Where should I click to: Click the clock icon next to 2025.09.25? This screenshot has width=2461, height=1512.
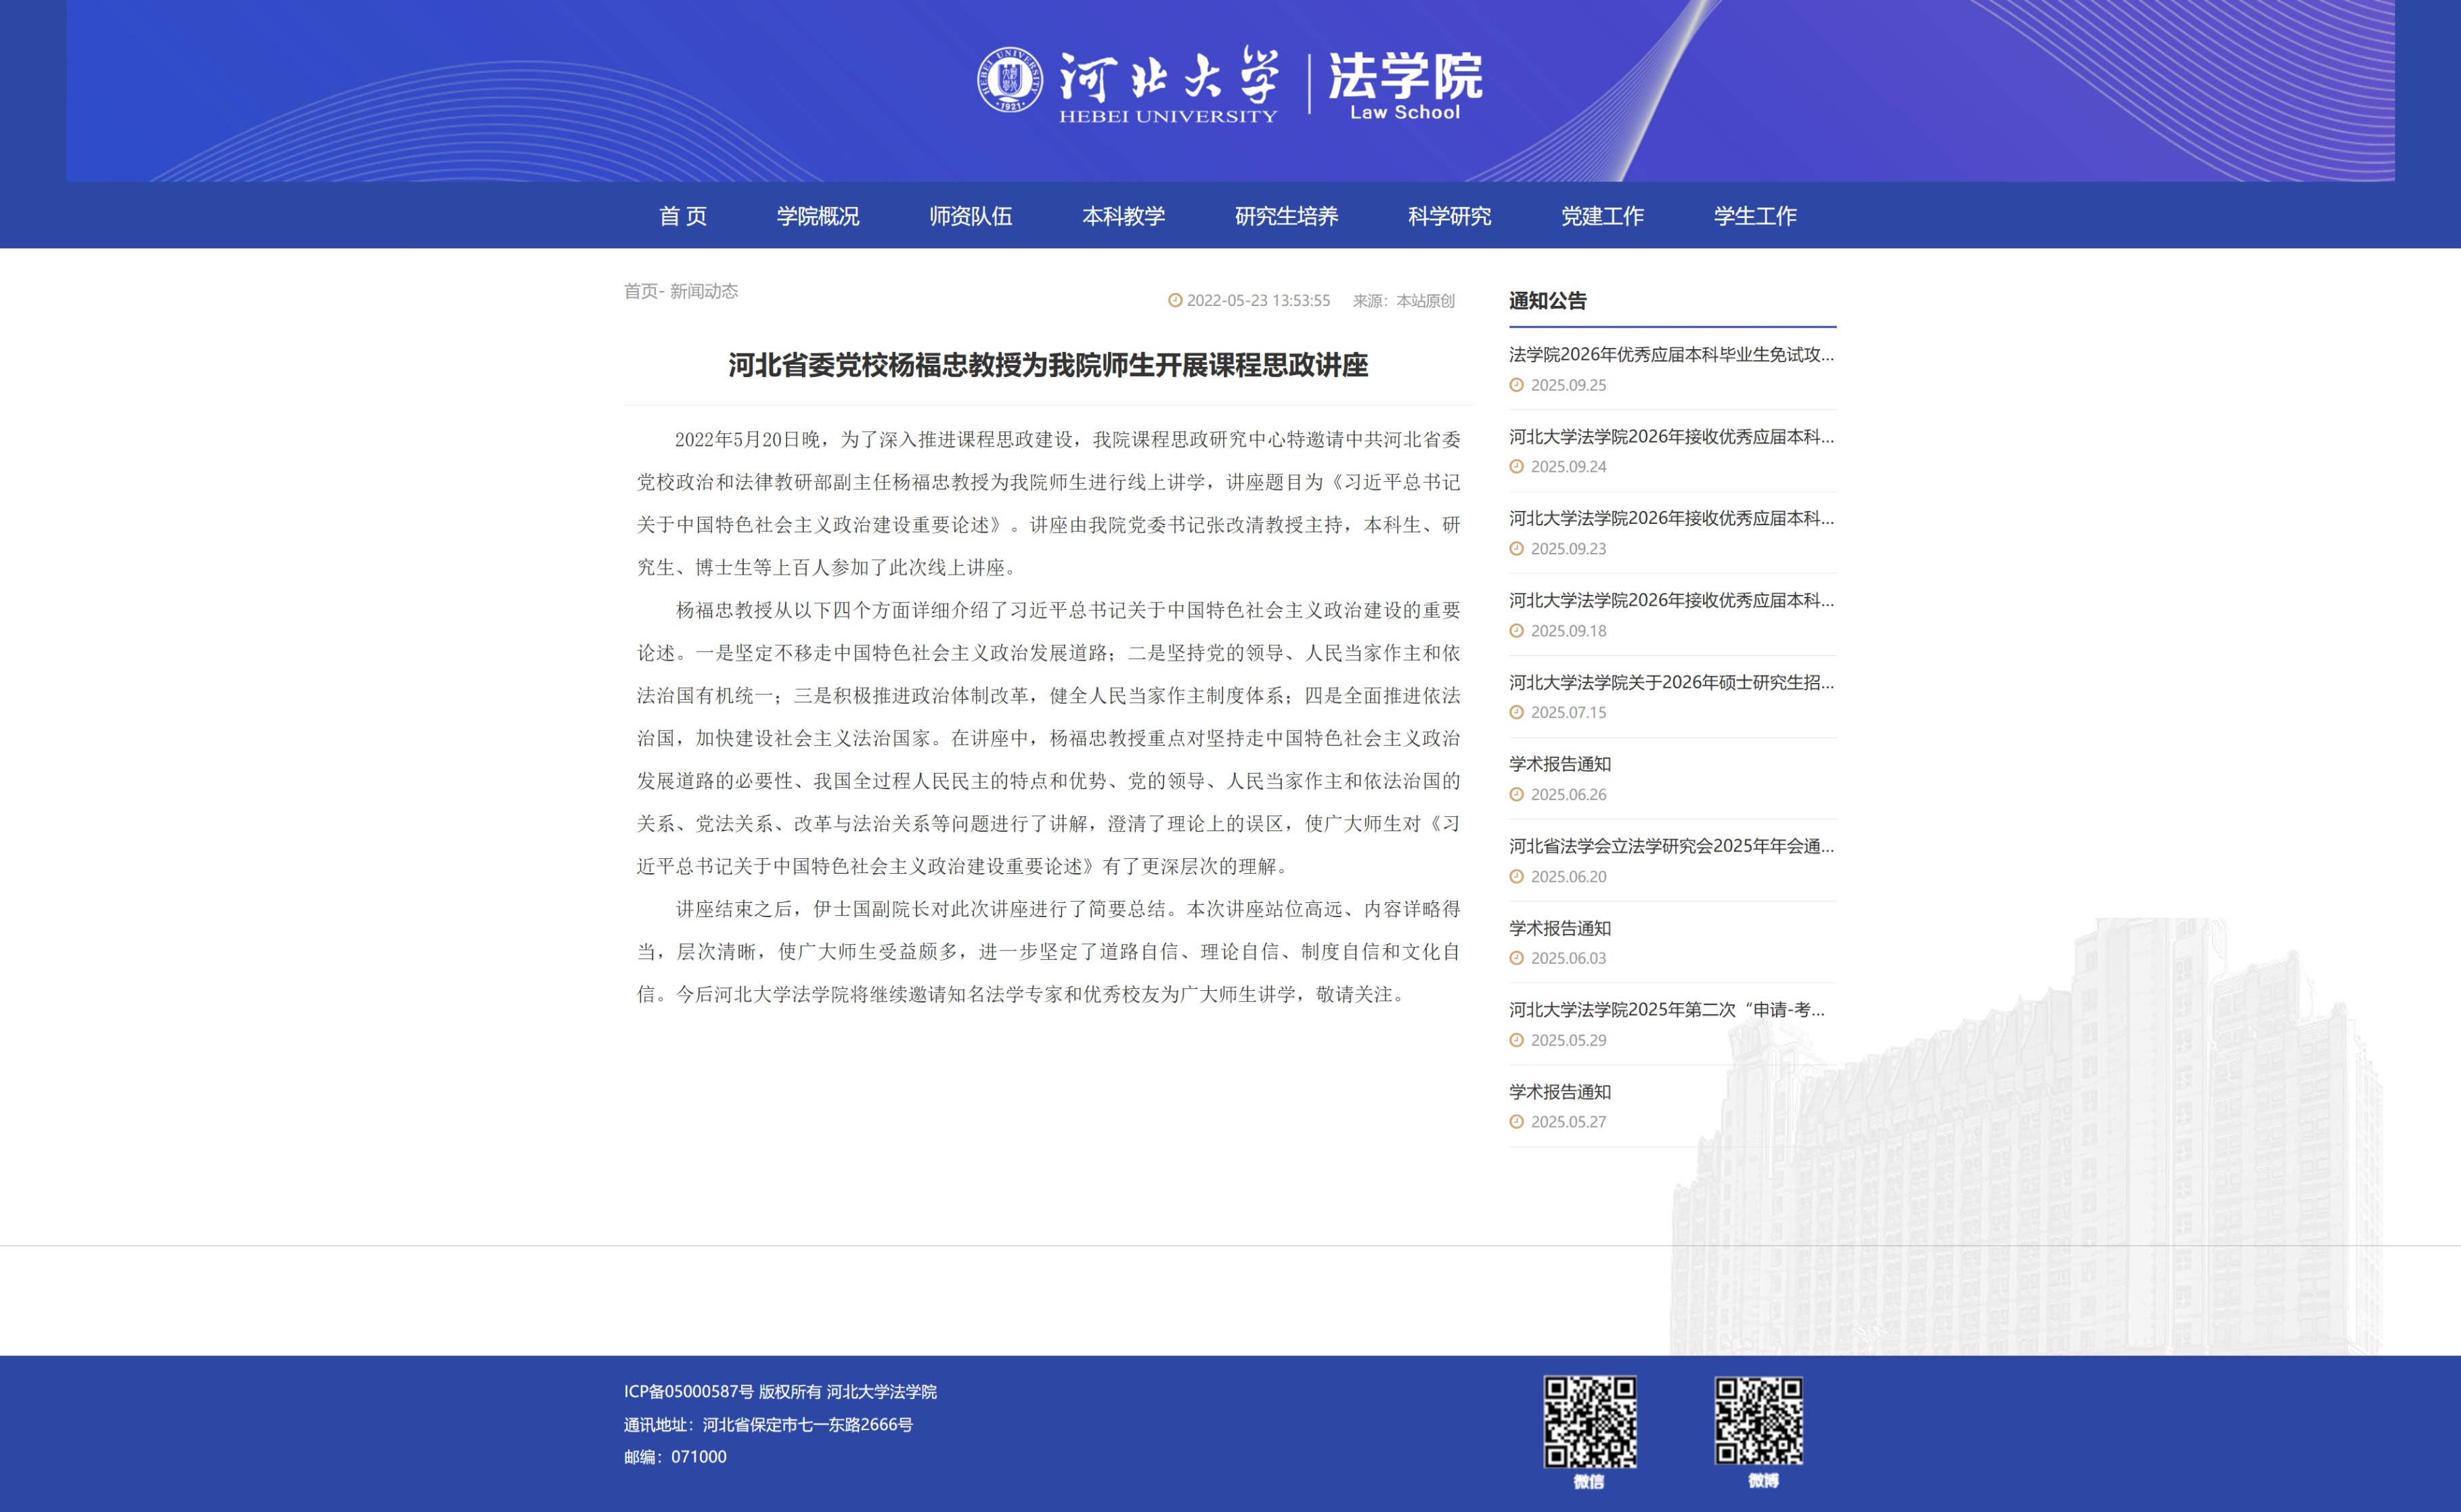(x=1516, y=385)
